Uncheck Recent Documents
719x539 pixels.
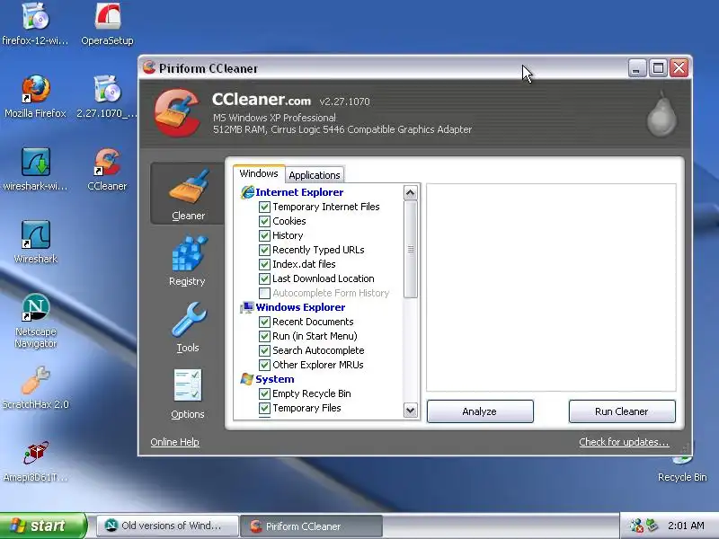point(264,322)
